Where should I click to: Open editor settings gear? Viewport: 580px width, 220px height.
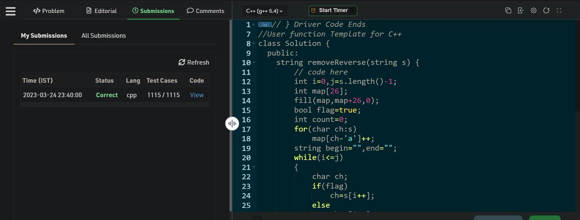click(534, 11)
